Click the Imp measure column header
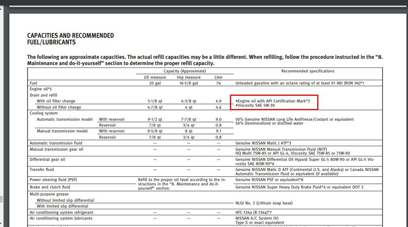The image size is (408, 227). coord(188,77)
